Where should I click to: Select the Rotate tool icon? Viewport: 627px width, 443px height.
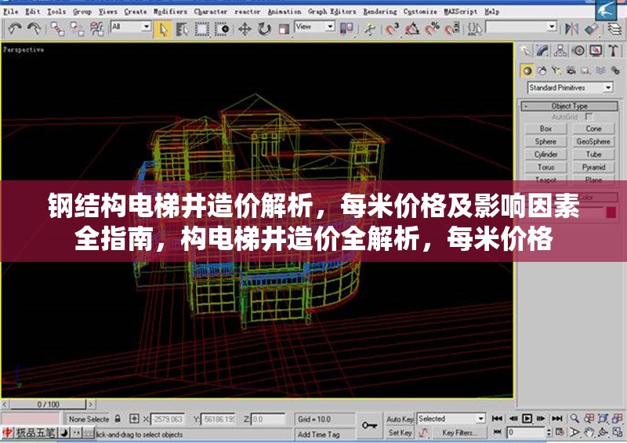point(264,29)
